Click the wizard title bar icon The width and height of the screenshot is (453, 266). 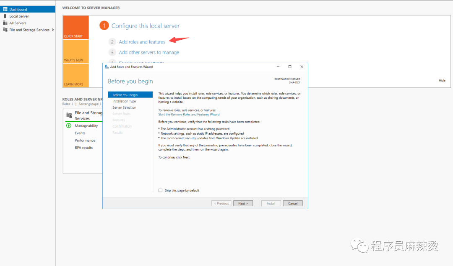click(107, 67)
